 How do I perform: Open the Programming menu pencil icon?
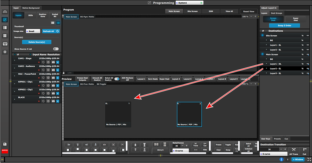click(5, 20)
